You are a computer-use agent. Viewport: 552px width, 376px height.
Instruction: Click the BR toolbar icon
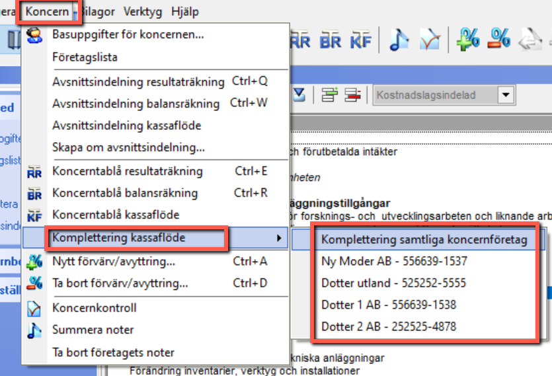331,40
